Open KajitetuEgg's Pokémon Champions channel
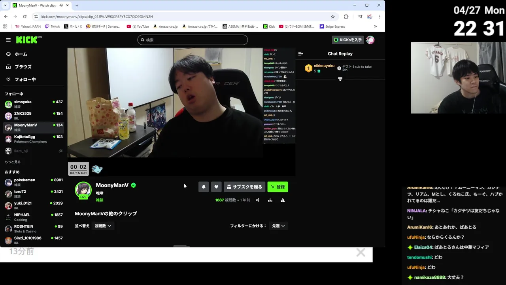Screen dimensions: 506x285 (34, 139)
